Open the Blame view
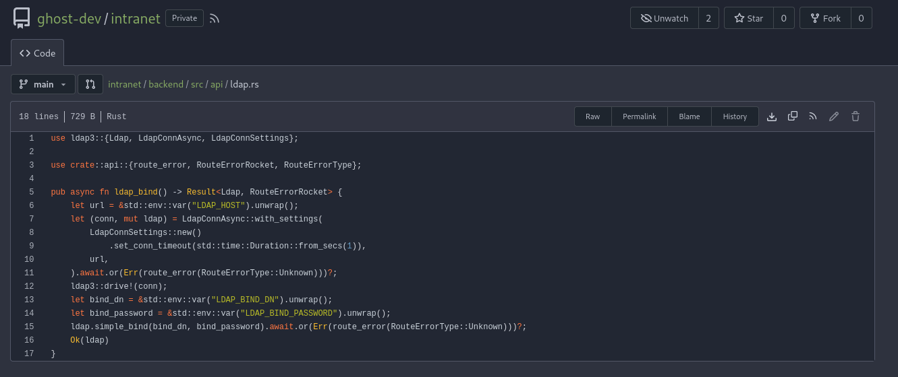This screenshot has height=377, width=898. [690, 116]
